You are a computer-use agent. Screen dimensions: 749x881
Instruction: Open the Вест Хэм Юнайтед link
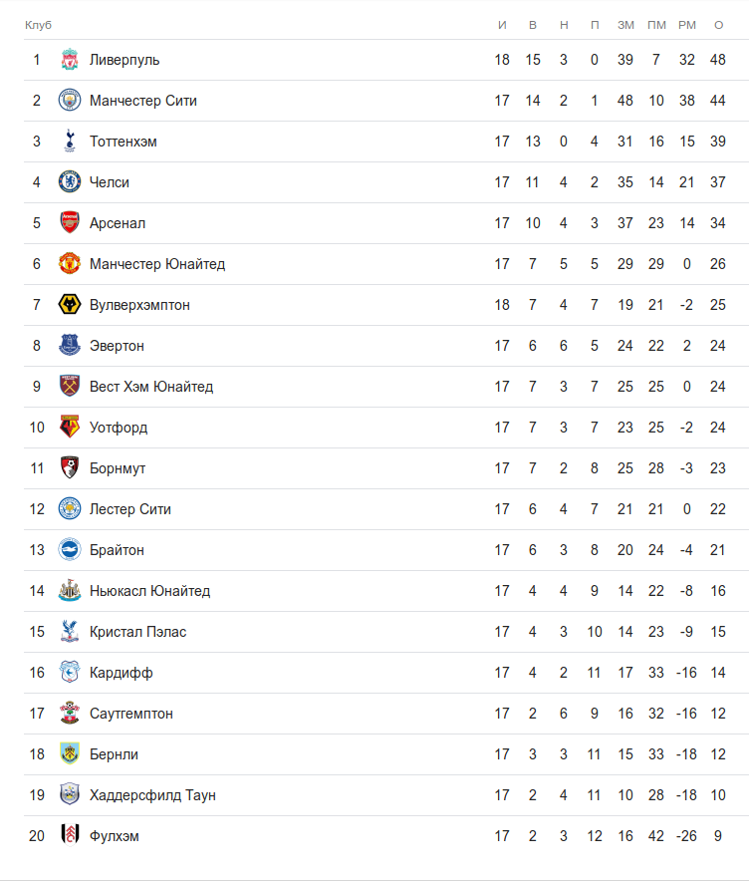[x=151, y=387]
